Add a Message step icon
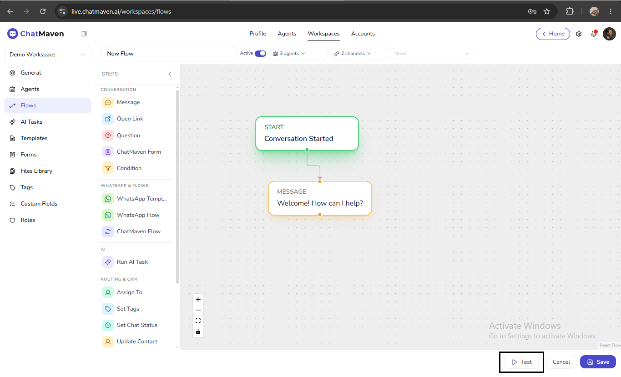621x377 pixels. (x=108, y=102)
